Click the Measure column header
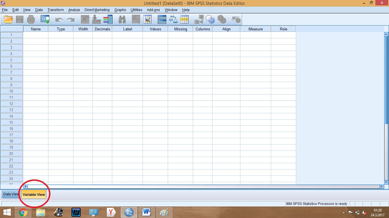The width and height of the screenshot is (389, 218). 256,29
